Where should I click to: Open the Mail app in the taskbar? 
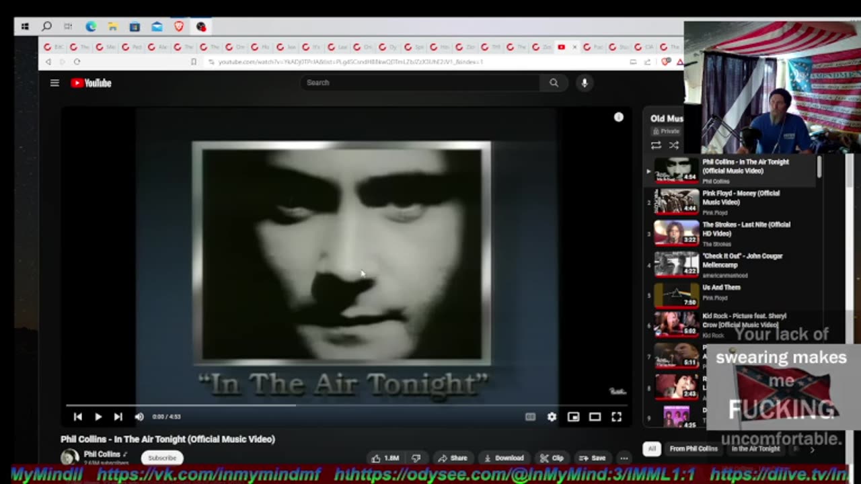(157, 27)
